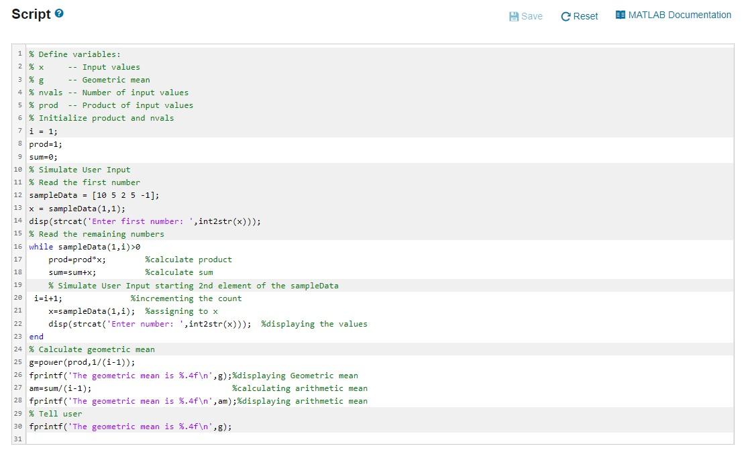This screenshot has height=450, width=746.
Task: Click line number 16 in the gutter
Action: [18, 246]
